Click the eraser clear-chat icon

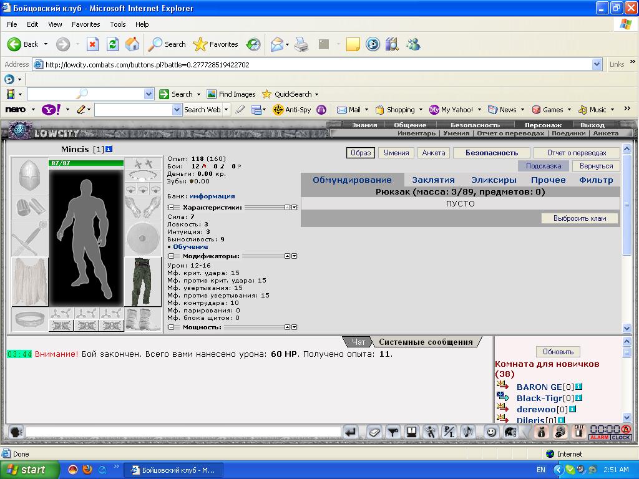click(x=374, y=432)
